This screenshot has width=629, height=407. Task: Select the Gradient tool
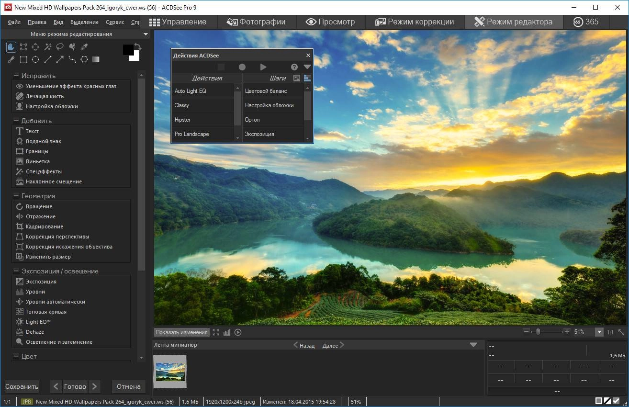coord(96,59)
